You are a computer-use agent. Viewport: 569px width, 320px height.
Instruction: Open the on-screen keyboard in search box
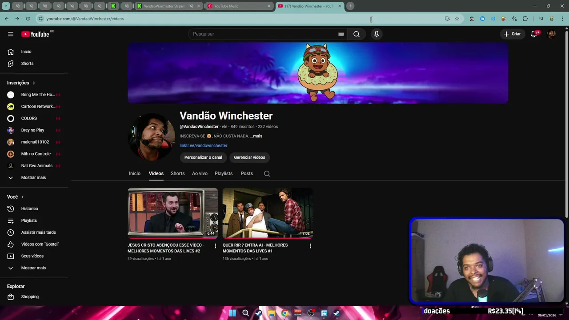coord(341,34)
